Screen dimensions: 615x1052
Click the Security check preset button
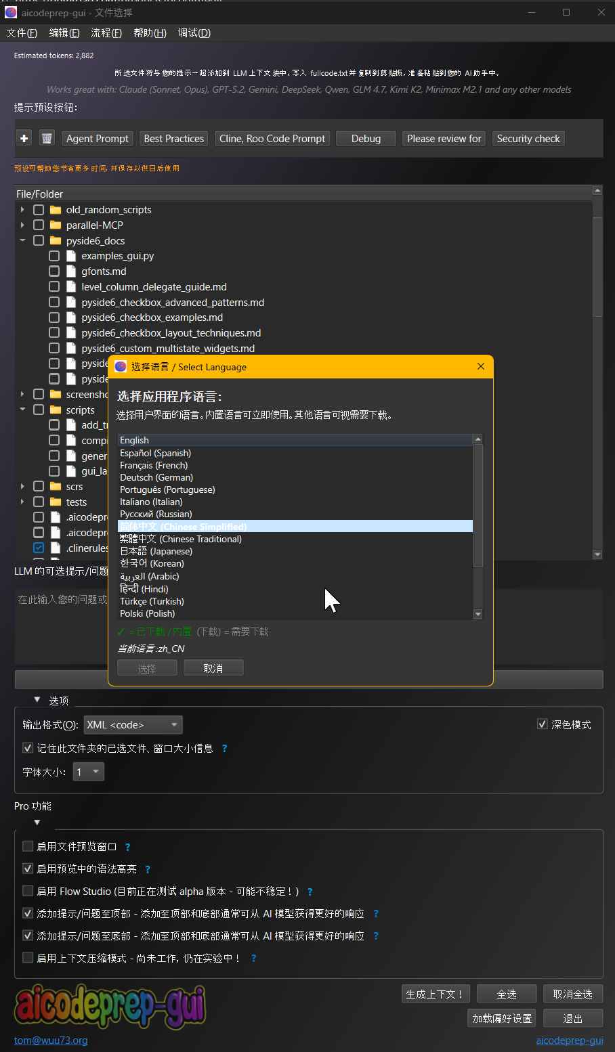tap(528, 138)
